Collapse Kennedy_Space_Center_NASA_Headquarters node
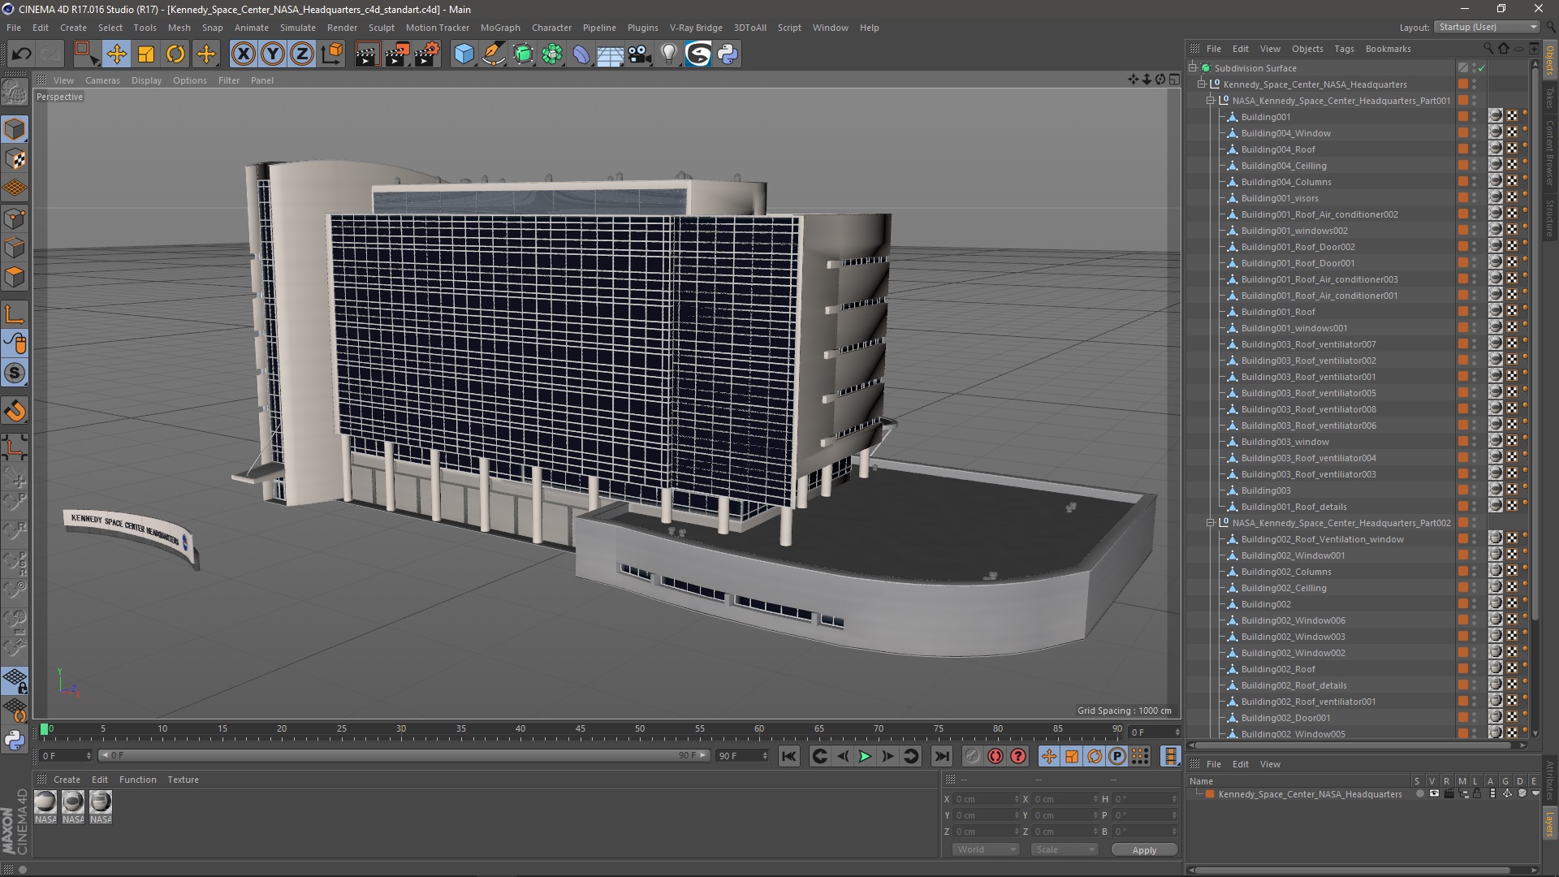This screenshot has width=1559, height=877. click(1202, 84)
